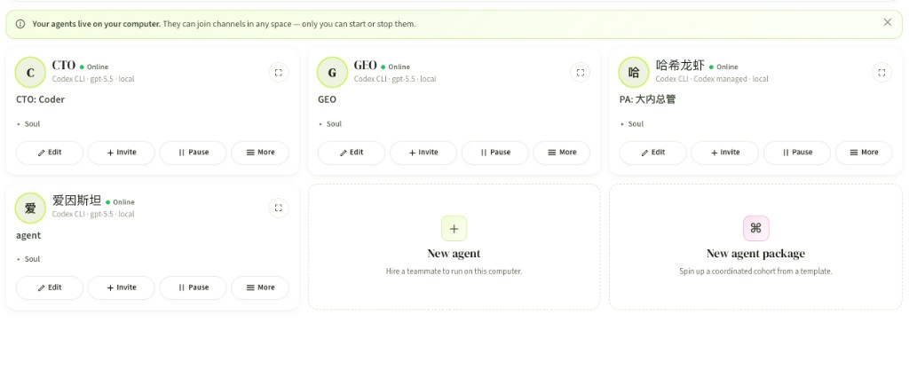The image size is (909, 370).
Task: Pause the 爱因斯坦 agent
Action: tap(193, 287)
